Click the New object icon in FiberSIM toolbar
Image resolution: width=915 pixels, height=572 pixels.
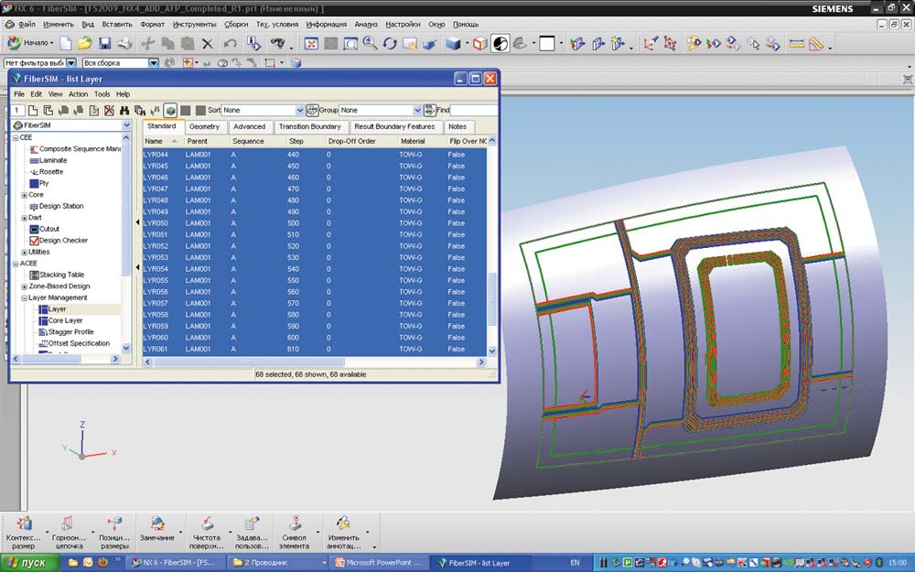tap(33, 111)
